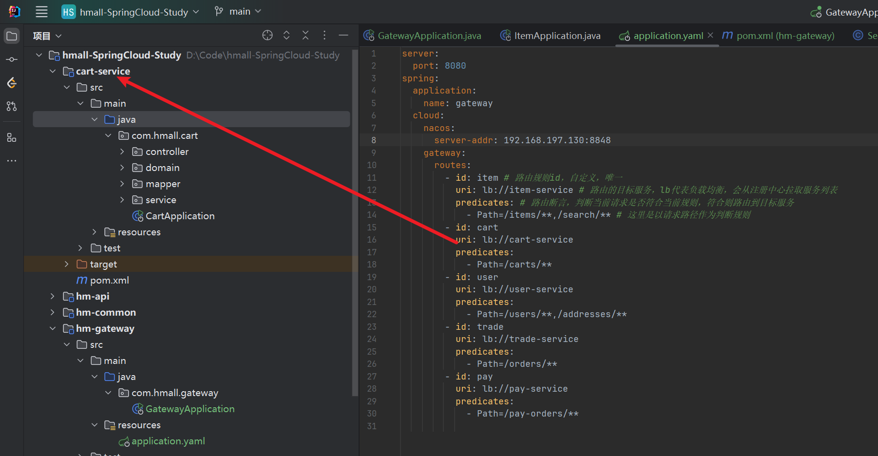Expand the target folder
The image size is (878, 456).
pos(67,264)
